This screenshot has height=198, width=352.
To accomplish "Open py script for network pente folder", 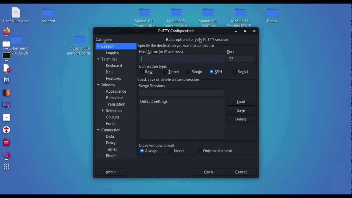I will 80,45.
